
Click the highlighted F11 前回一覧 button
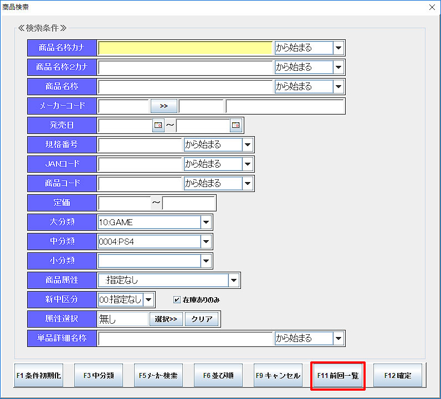337,376
